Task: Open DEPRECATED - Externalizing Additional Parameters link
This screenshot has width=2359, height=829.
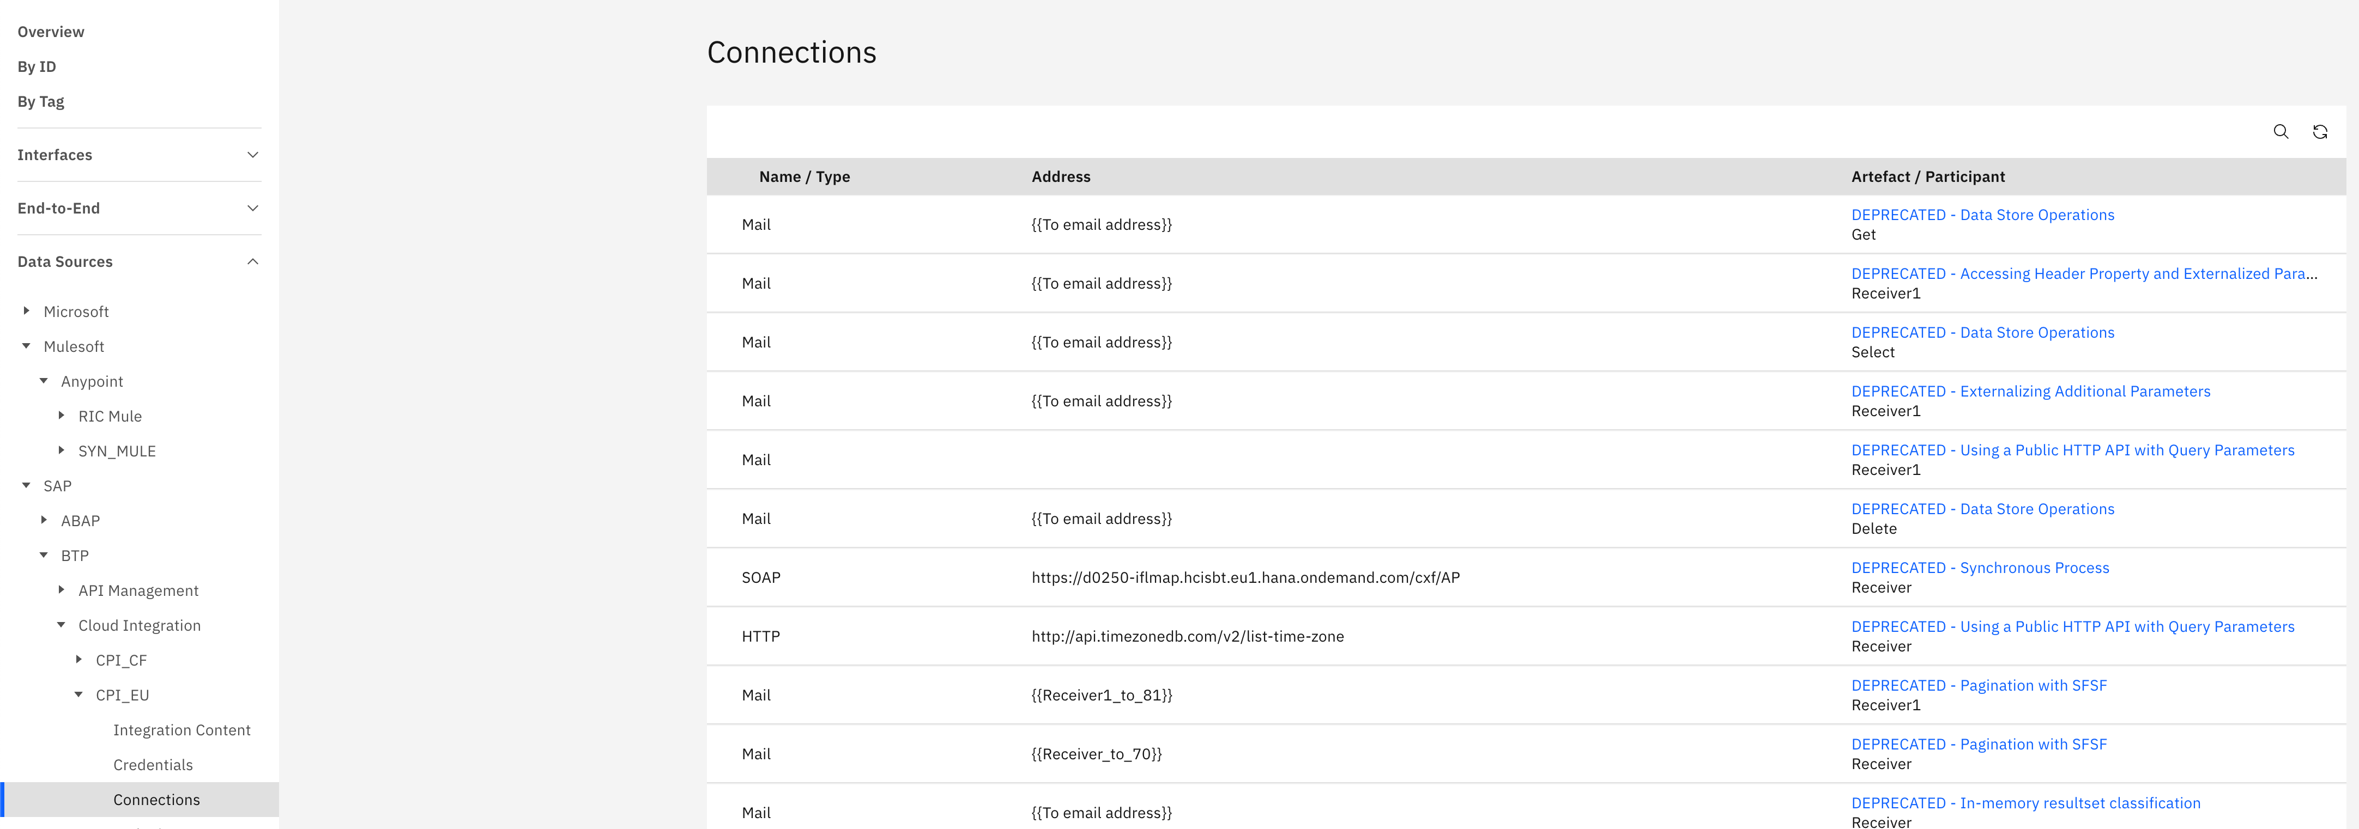Action: [x=2029, y=392]
